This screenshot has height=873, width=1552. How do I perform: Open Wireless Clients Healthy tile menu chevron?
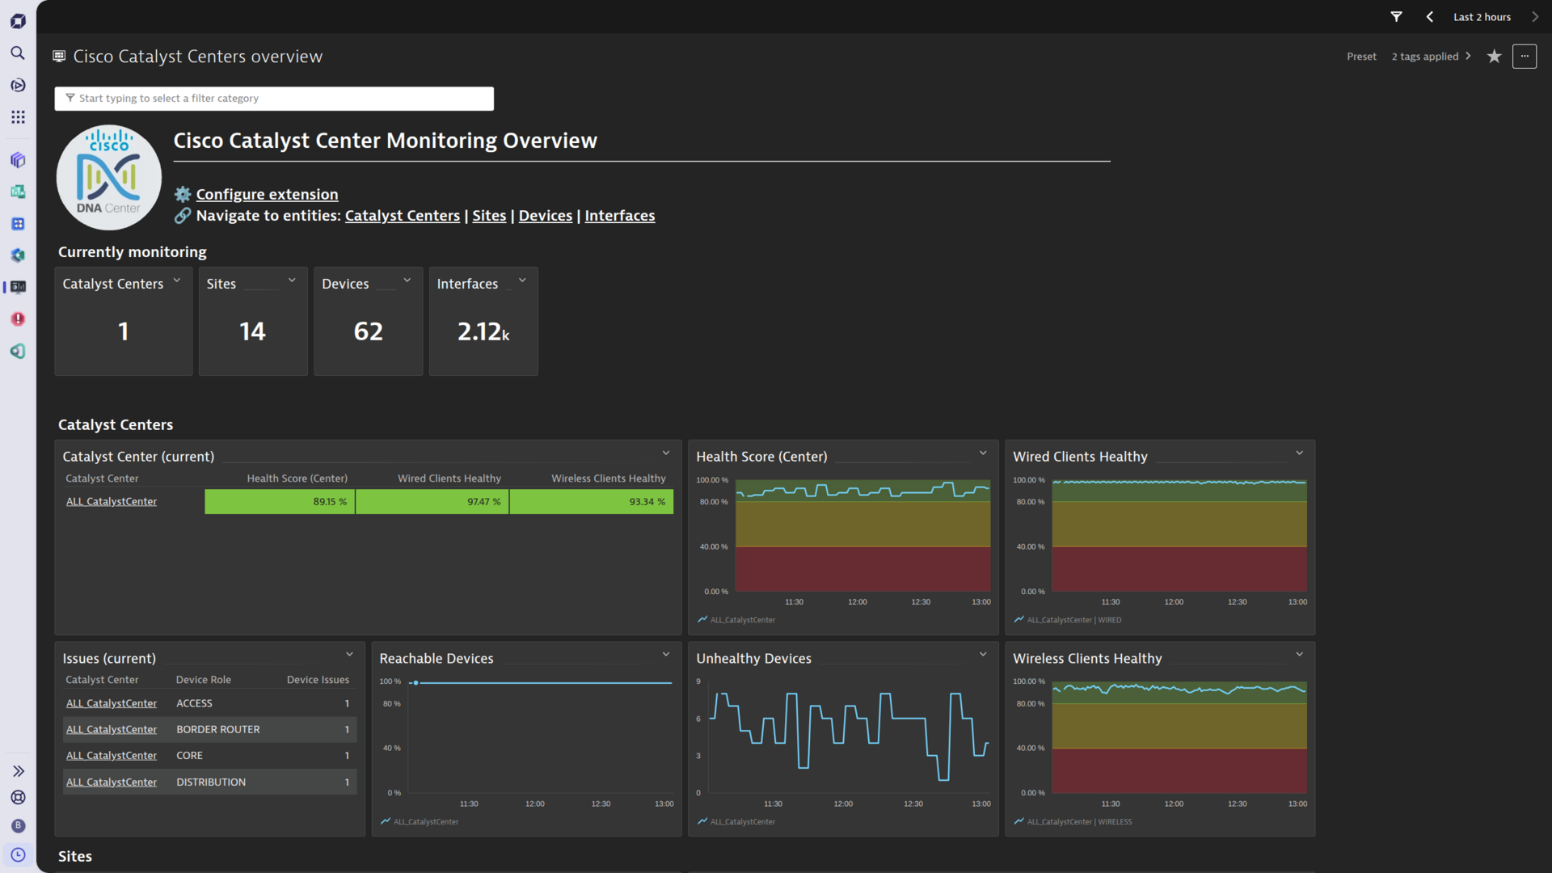[1299, 655]
